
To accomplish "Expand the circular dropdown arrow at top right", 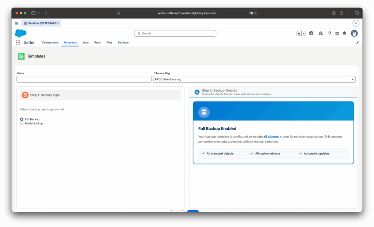I will point(356,23).
